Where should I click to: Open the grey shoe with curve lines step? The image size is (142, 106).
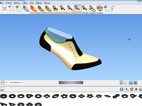[41, 8]
